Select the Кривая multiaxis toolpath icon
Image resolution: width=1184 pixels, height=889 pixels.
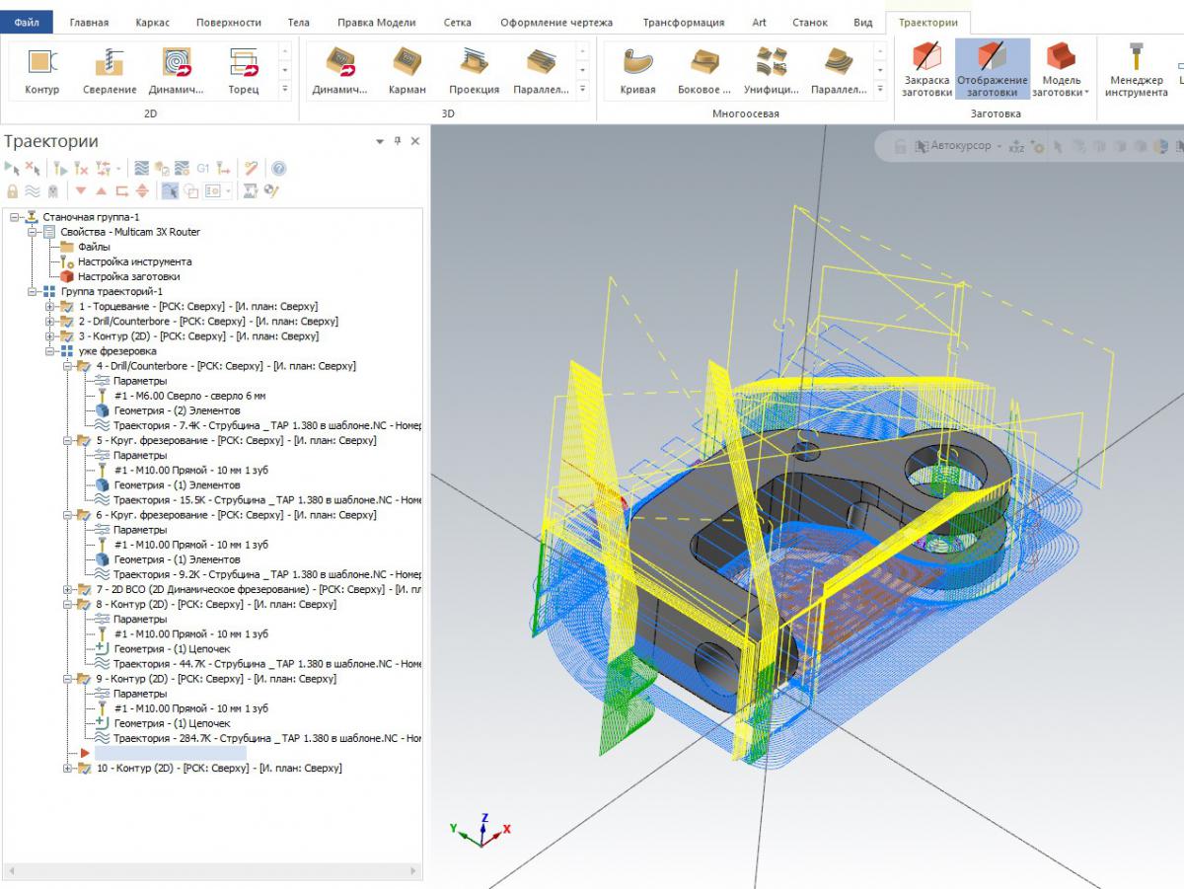[637, 70]
